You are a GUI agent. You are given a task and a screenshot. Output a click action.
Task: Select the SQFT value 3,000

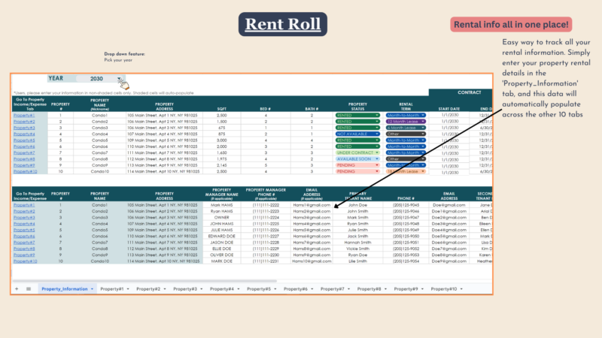point(221,140)
